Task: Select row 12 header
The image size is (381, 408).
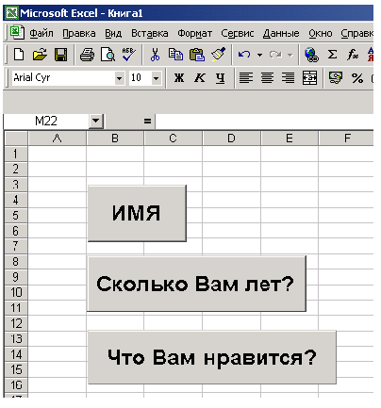Action: point(16,324)
